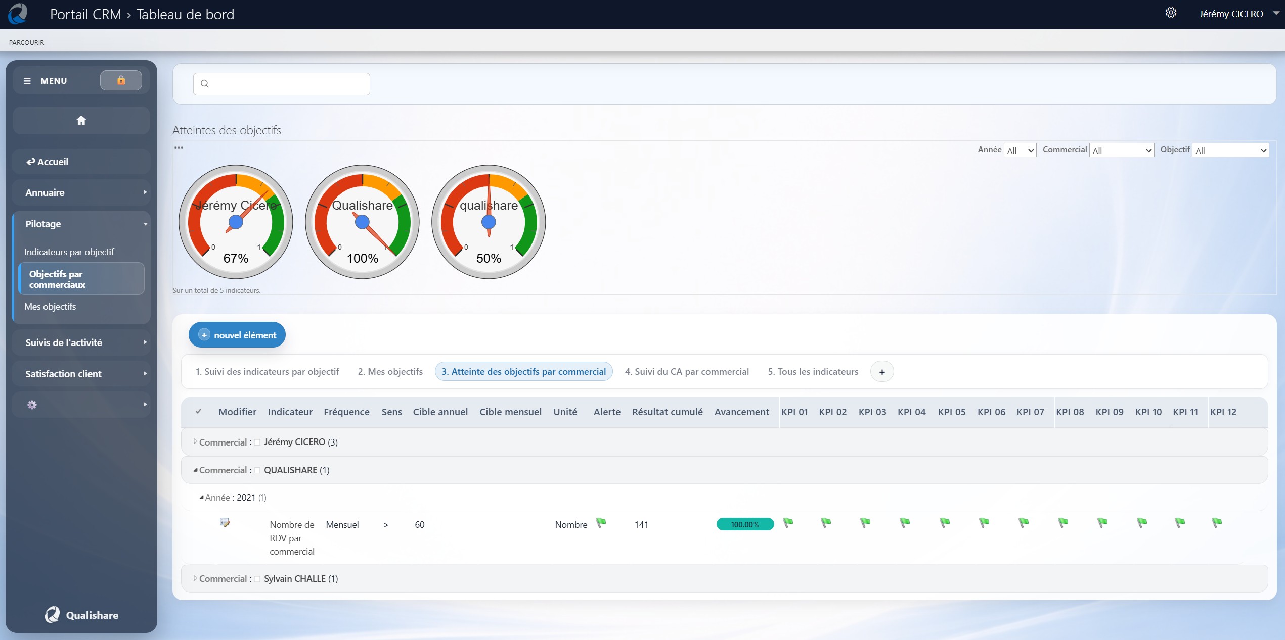This screenshot has height=640, width=1285.
Task: Expand Suivis de l'activité sidebar menu
Action: click(81, 342)
